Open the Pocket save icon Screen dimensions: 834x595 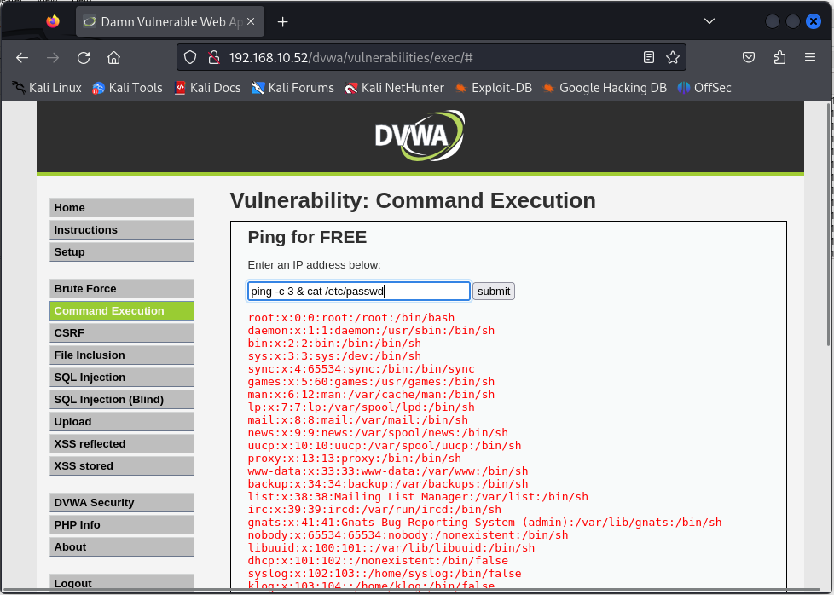[749, 57]
